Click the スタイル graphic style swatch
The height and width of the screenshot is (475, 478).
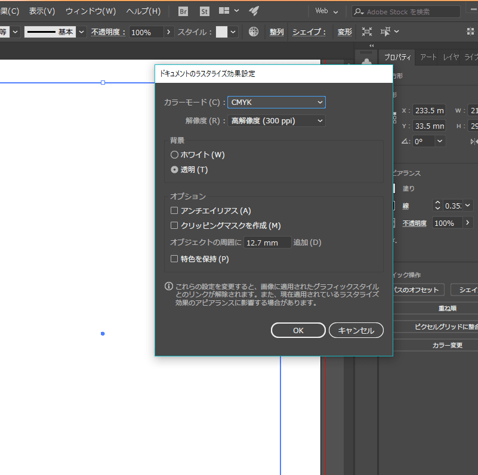tap(222, 32)
